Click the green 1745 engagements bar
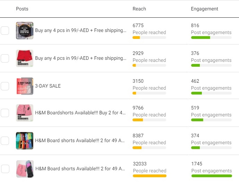The width and height of the screenshot is (239, 188). click(x=211, y=176)
